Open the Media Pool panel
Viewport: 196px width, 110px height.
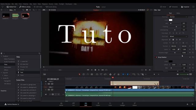tap(11, 7)
